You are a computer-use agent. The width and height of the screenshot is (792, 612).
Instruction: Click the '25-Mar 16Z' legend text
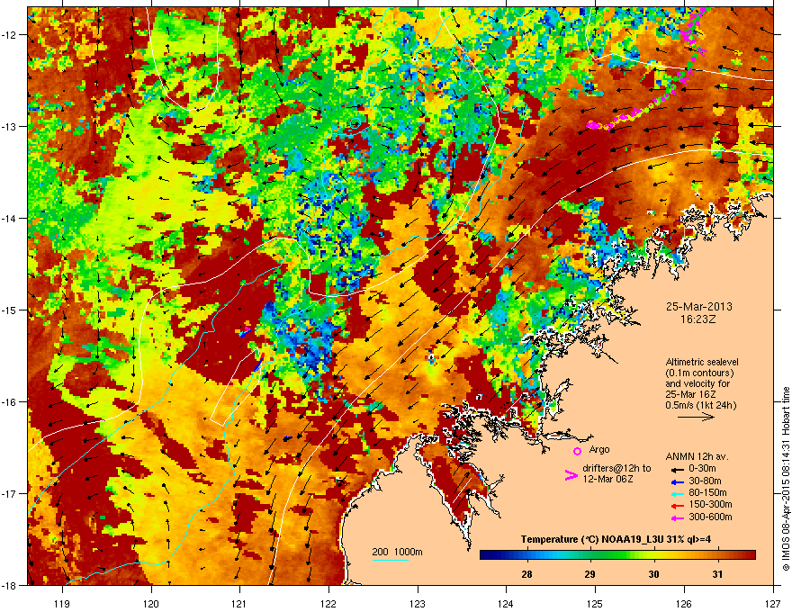click(690, 394)
